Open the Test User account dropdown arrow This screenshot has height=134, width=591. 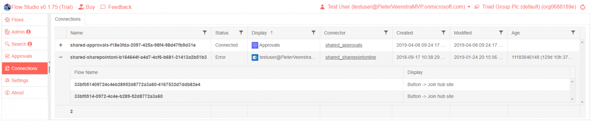(x=469, y=7)
